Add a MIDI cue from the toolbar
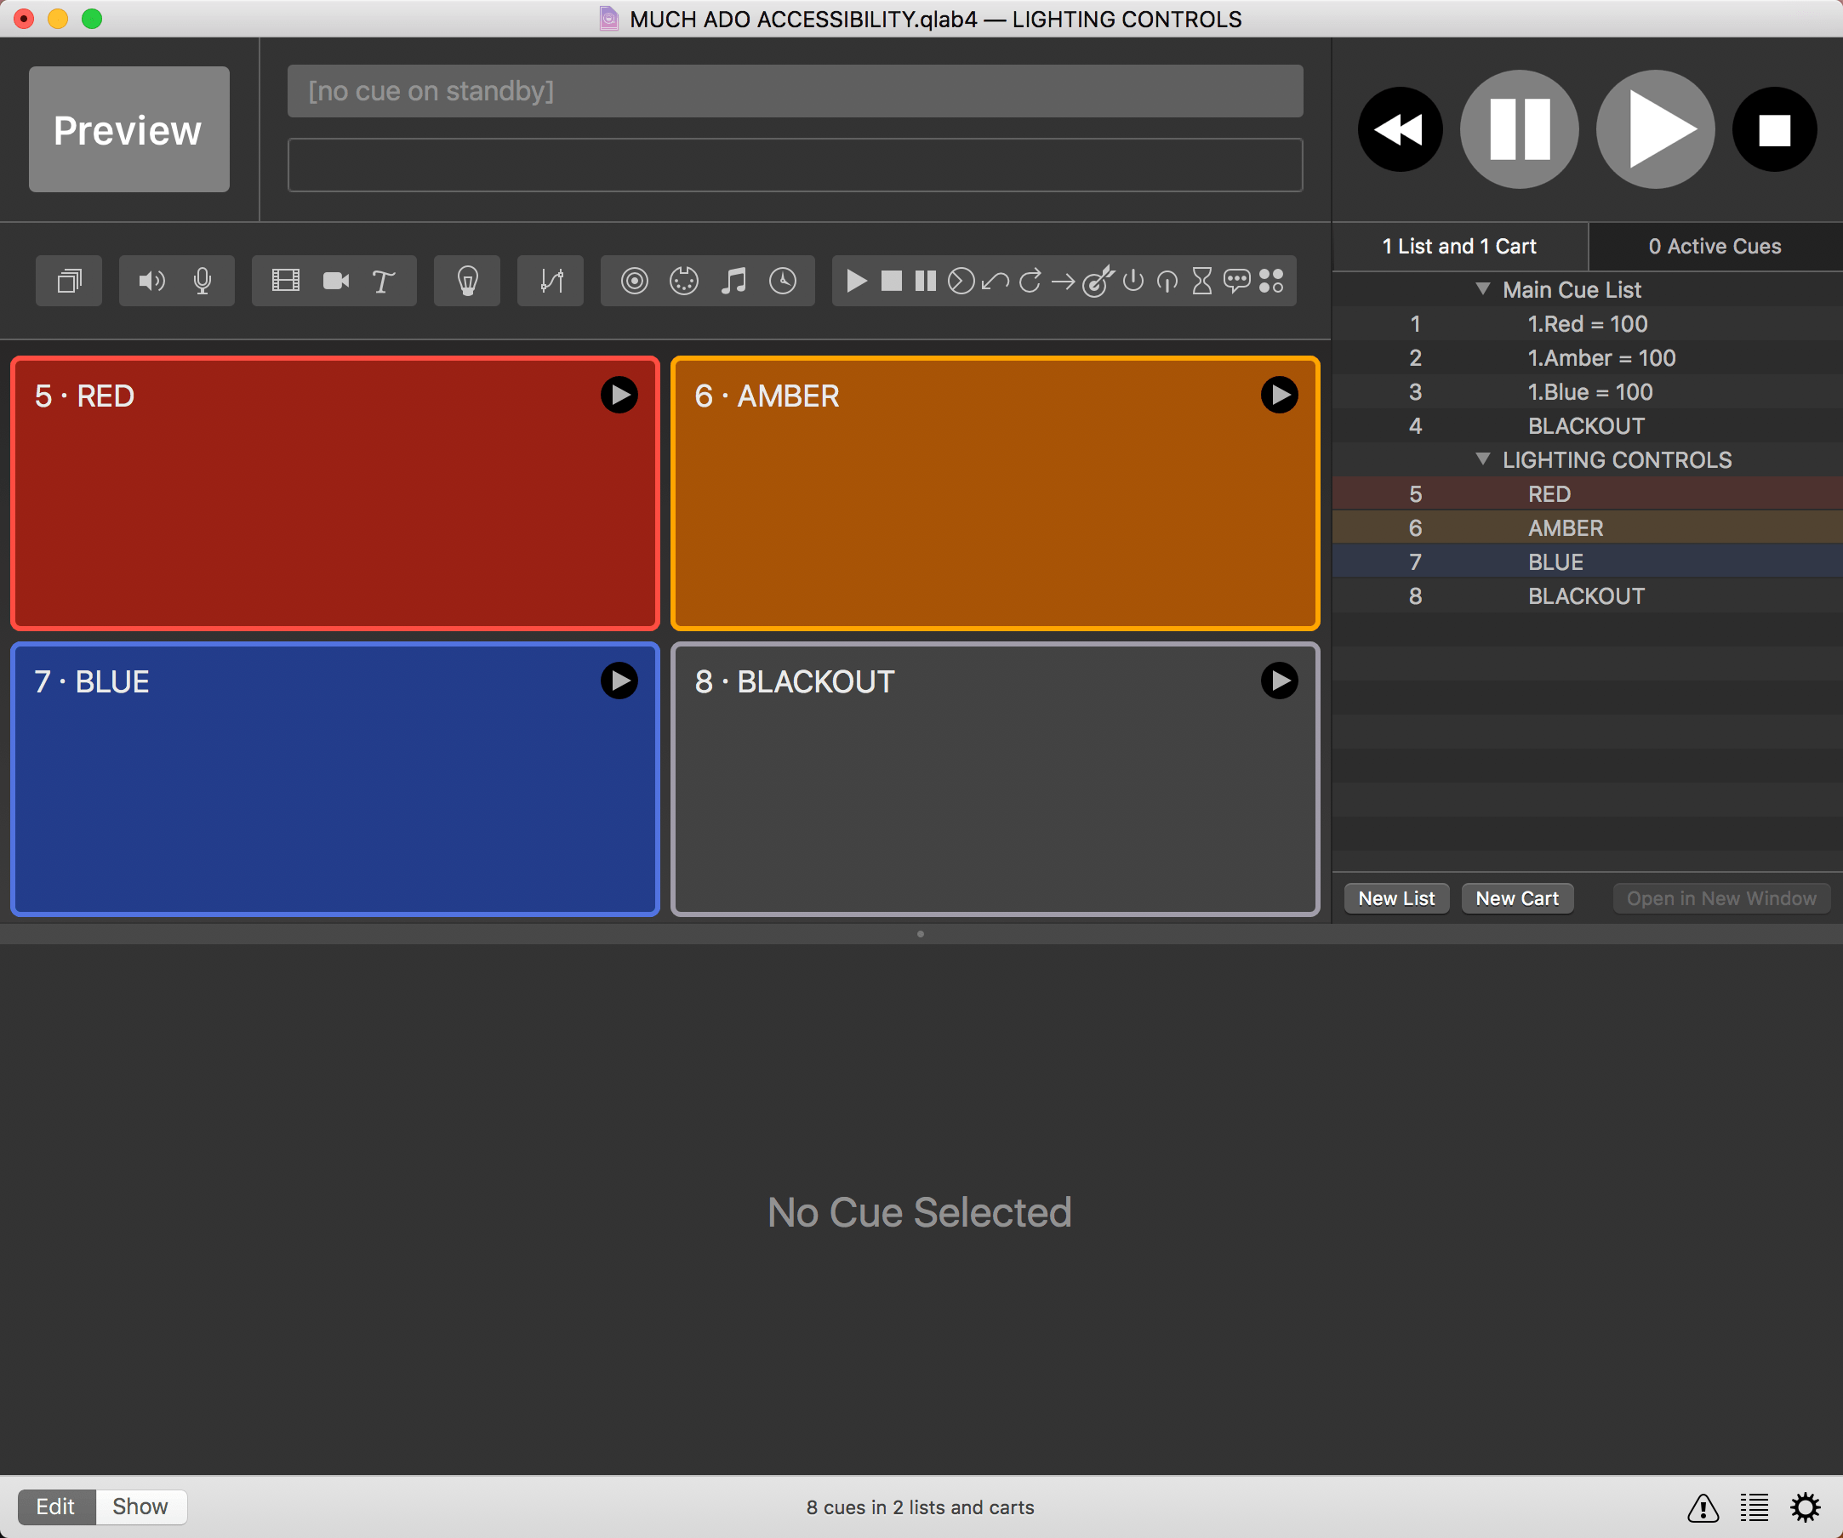Image resolution: width=1843 pixels, height=1538 pixels. point(682,281)
